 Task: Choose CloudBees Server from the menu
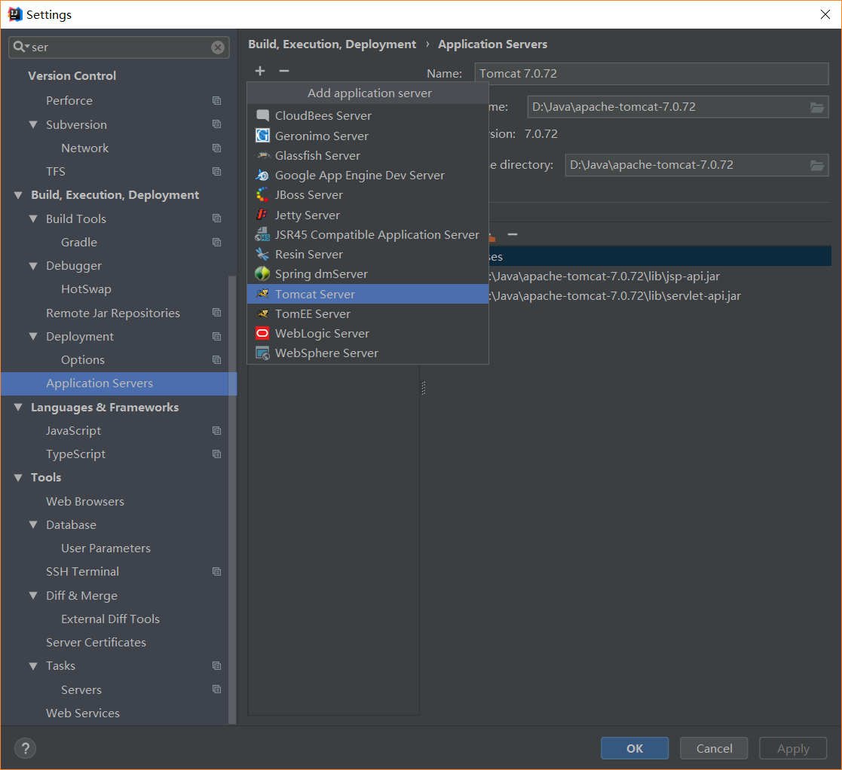pyautogui.click(x=368, y=115)
